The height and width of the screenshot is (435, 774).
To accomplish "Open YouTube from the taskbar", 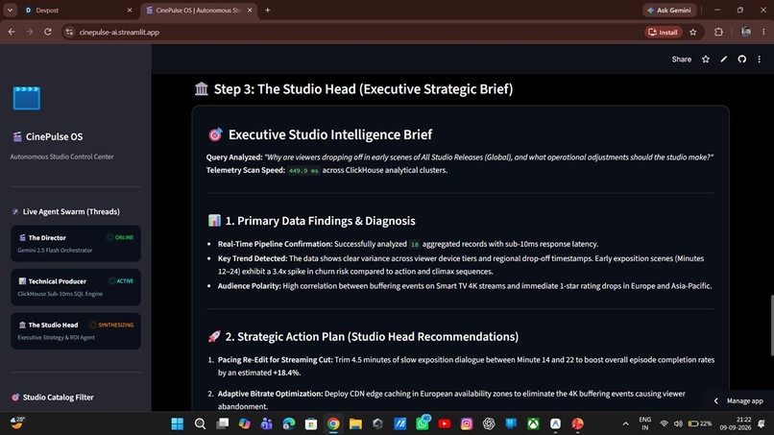I will (445, 423).
